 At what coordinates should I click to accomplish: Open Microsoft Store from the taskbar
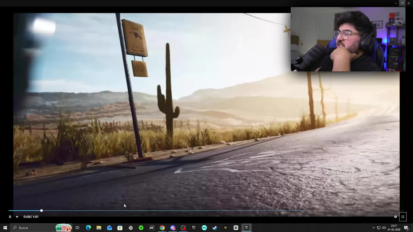pyautogui.click(x=120, y=228)
